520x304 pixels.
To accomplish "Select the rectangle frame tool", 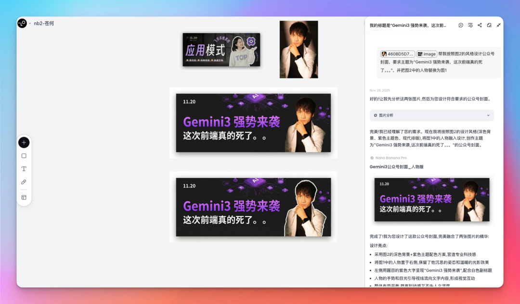I will point(24,156).
